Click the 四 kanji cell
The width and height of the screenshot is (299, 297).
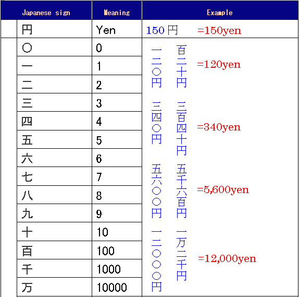(x=54, y=121)
